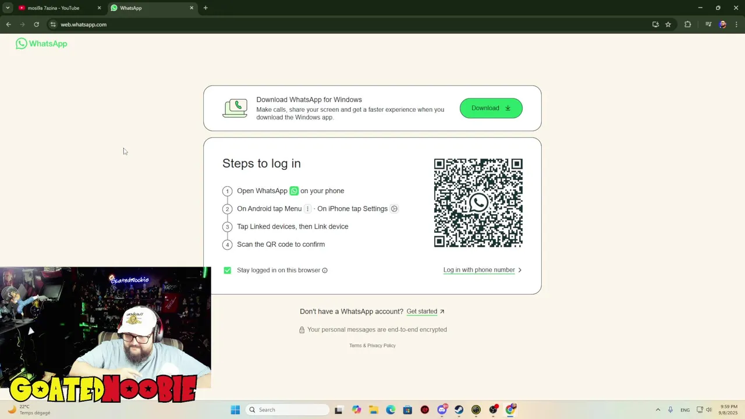Click the green Download button

tap(491, 108)
